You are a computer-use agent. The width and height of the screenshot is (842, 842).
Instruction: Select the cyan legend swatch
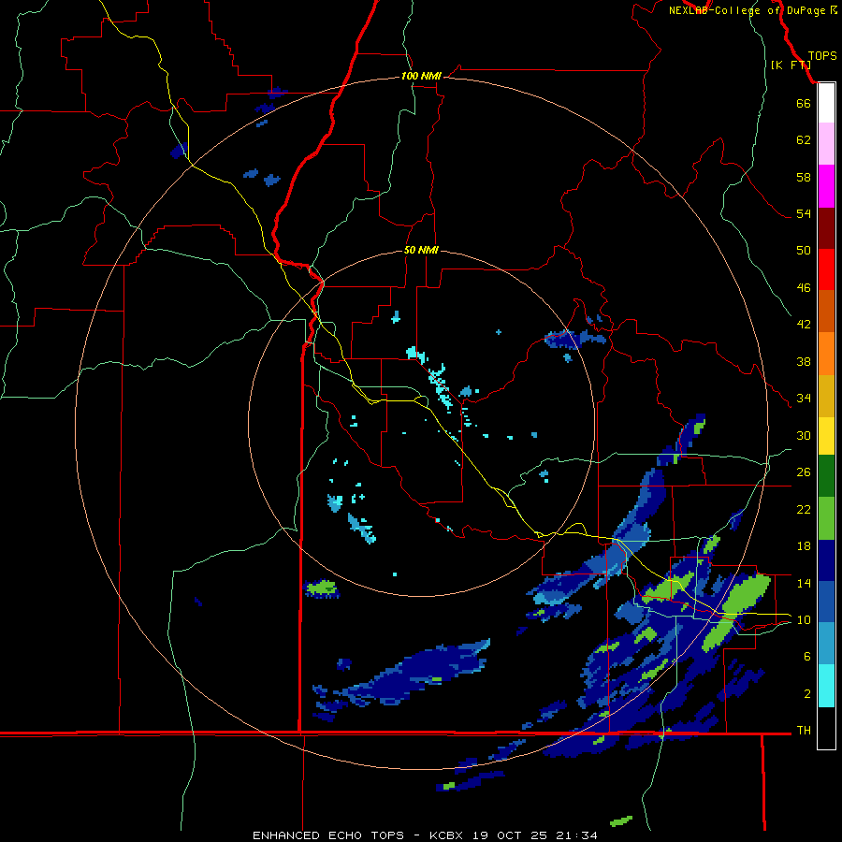[x=826, y=686]
